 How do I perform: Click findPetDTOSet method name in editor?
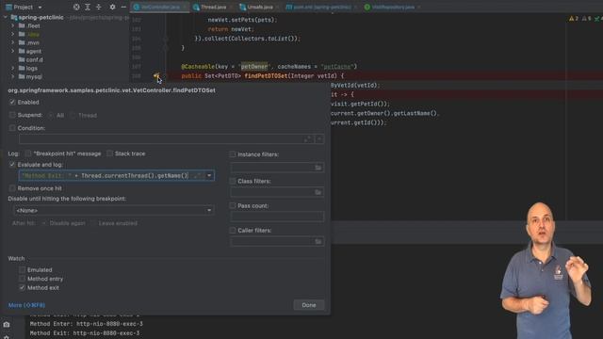coord(266,76)
